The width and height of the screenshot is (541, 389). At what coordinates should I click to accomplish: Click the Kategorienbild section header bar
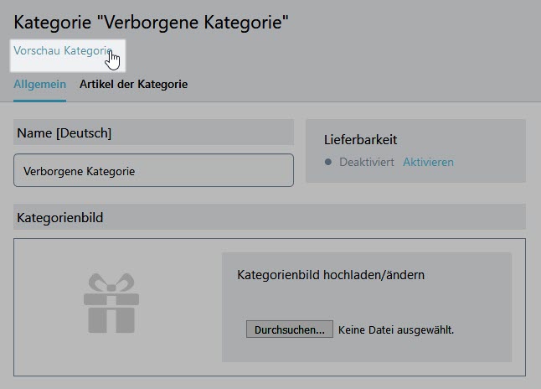270,217
